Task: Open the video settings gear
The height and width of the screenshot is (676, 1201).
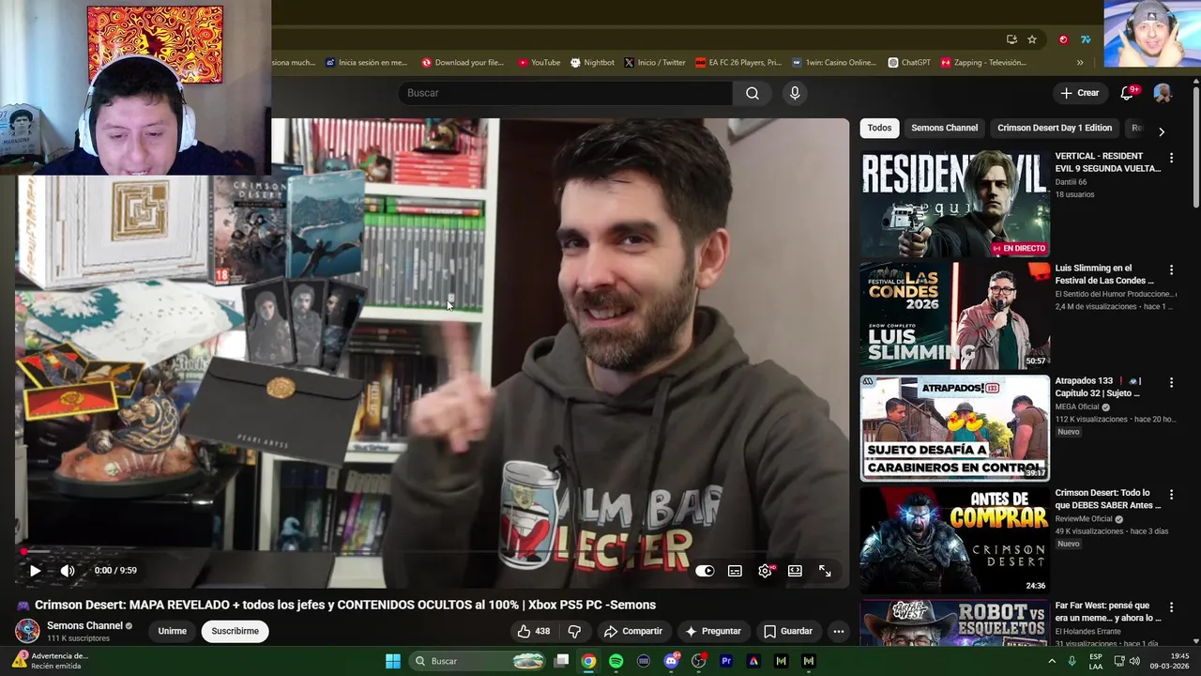Action: click(766, 571)
